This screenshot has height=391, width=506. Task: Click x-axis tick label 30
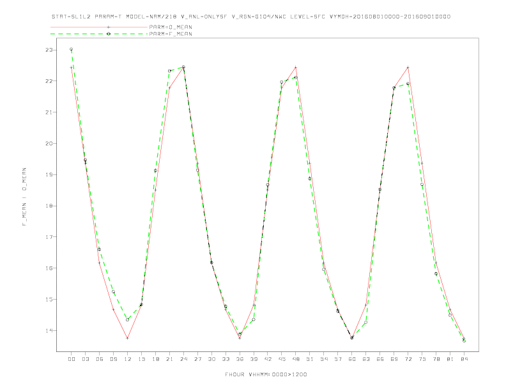[x=211, y=359]
